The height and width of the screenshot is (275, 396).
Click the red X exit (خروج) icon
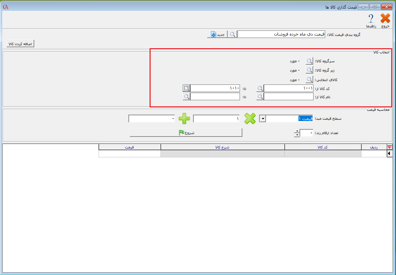point(385,19)
